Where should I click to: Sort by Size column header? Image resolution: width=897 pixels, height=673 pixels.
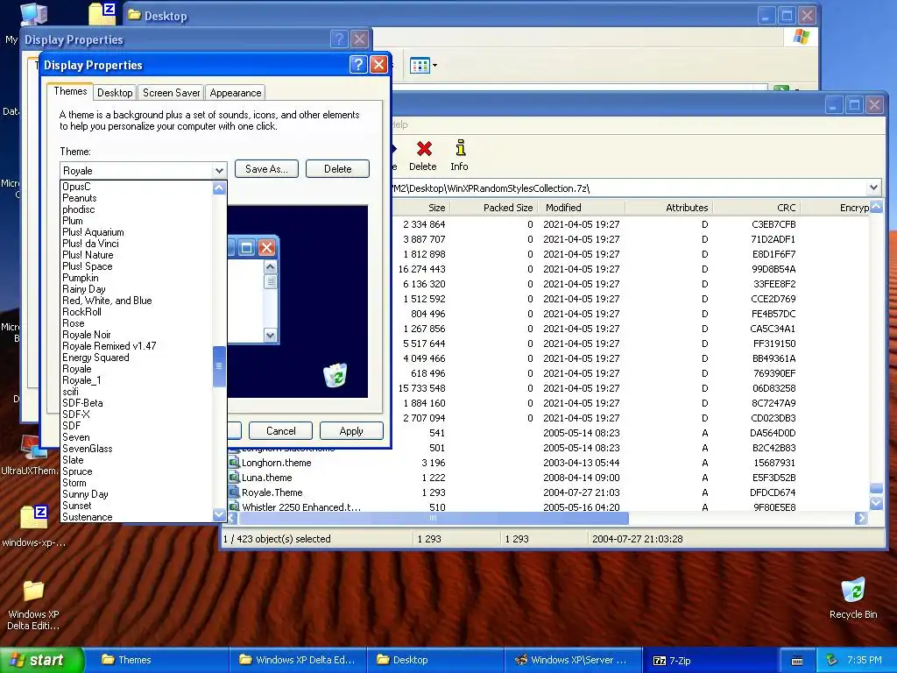[x=420, y=208]
